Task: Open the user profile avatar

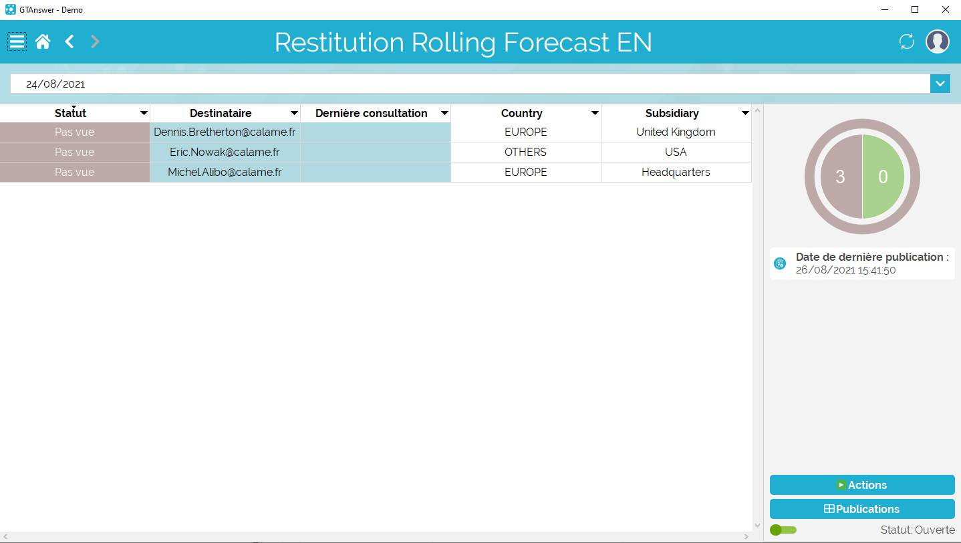Action: click(938, 41)
